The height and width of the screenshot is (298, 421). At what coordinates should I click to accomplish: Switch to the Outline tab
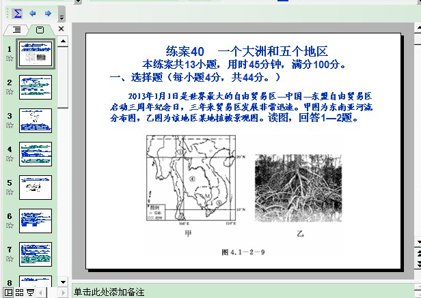[17, 29]
